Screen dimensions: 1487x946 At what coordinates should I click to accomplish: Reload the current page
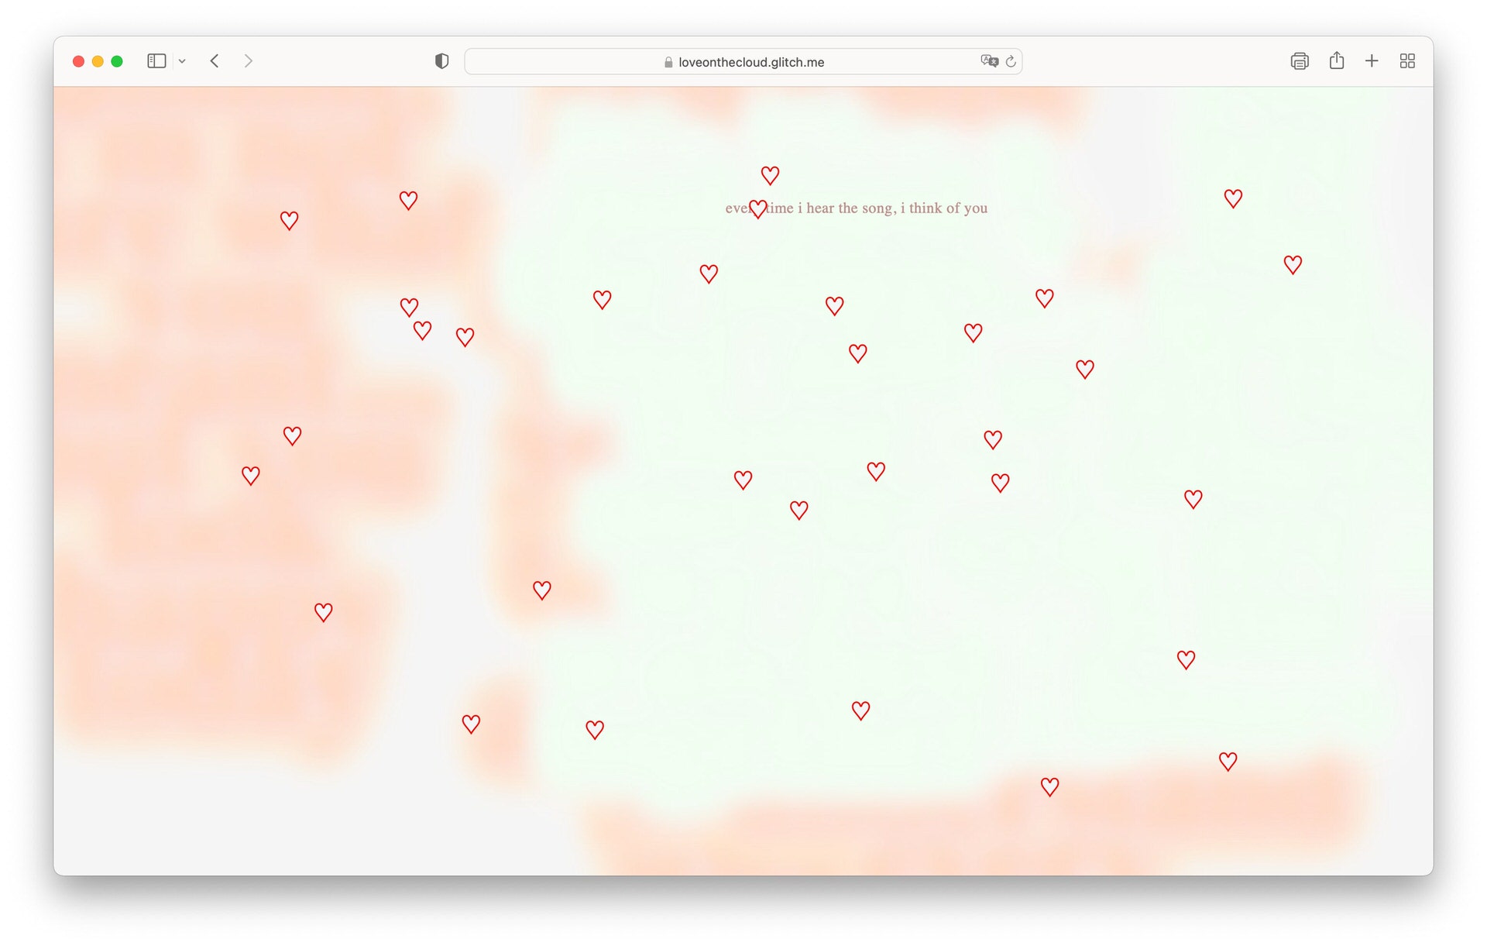coord(1011,61)
